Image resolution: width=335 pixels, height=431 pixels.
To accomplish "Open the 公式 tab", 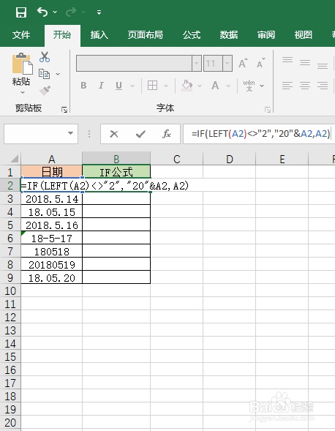I will click(x=192, y=35).
